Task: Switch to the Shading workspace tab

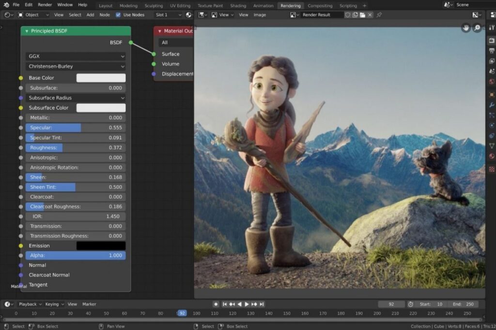Action: tap(238, 6)
